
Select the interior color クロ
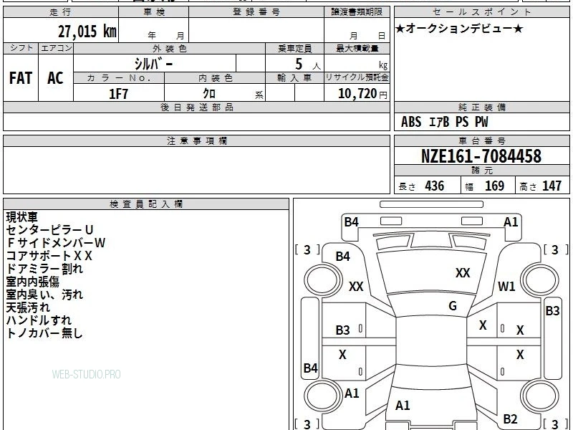pyautogui.click(x=209, y=94)
